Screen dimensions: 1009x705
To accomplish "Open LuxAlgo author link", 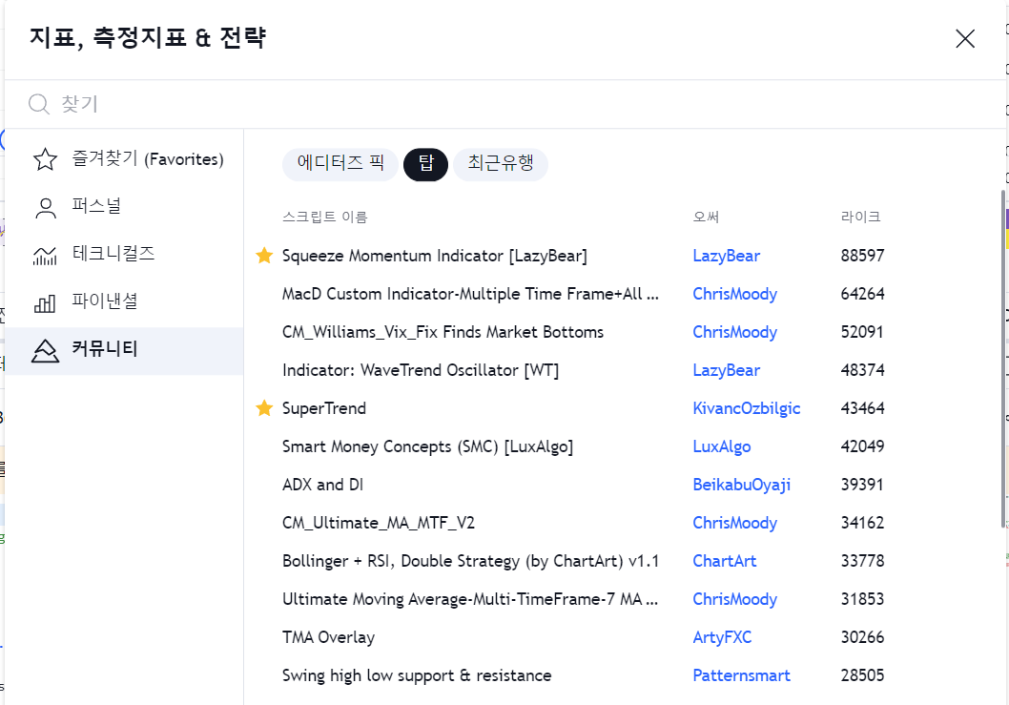I will pyautogui.click(x=721, y=446).
